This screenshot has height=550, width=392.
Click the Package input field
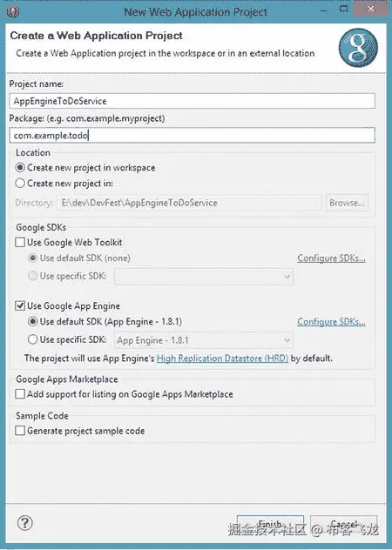[193, 135]
